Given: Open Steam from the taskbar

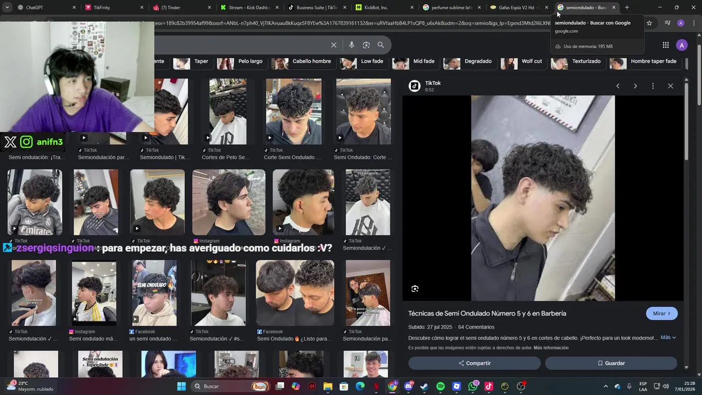Looking at the screenshot, I should (424, 386).
